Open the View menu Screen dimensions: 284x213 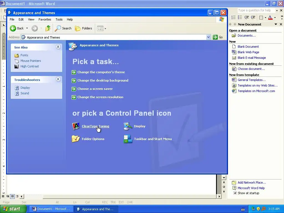click(x=31, y=19)
